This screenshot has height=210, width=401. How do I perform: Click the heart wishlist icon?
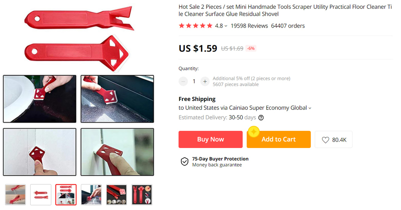pos(325,140)
